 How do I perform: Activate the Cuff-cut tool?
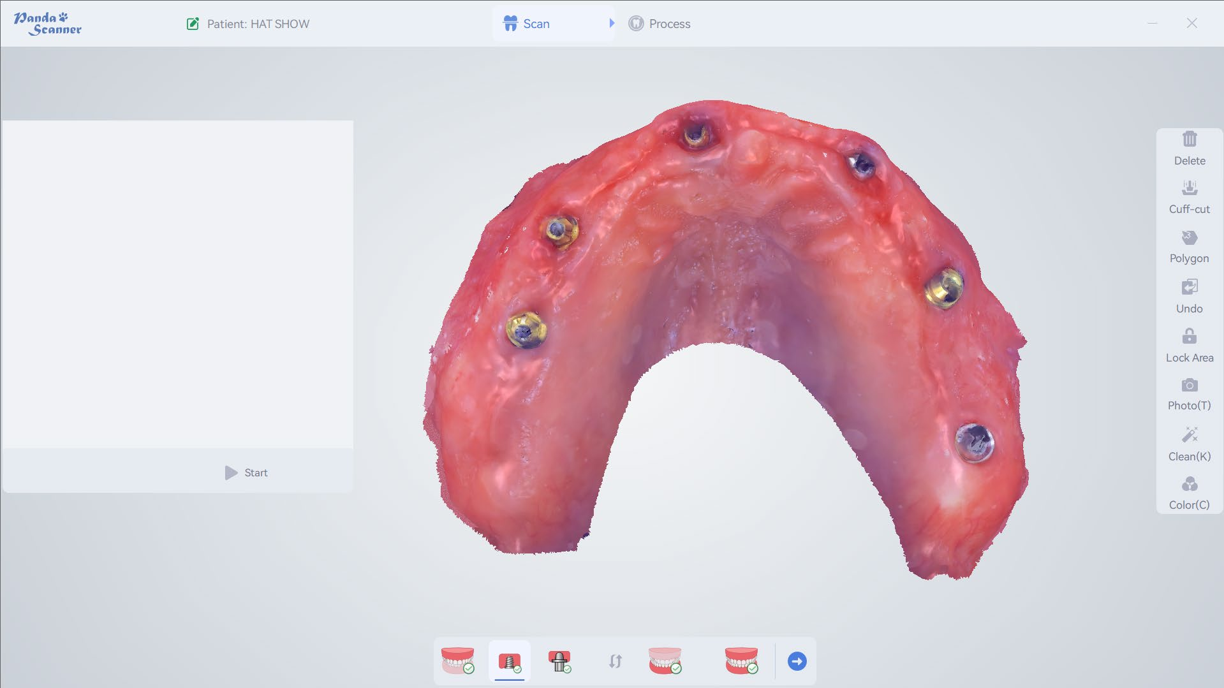point(1190,197)
